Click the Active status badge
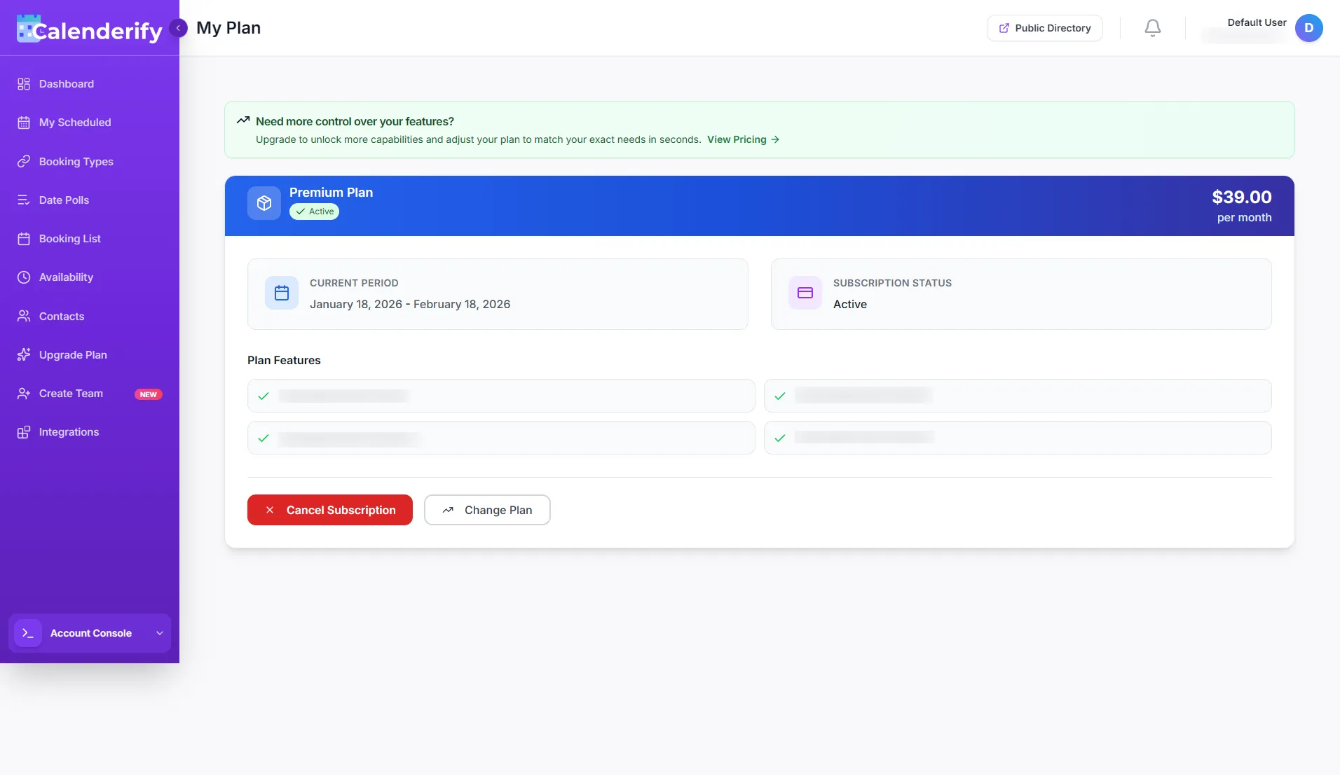1340x776 pixels. tap(314, 212)
